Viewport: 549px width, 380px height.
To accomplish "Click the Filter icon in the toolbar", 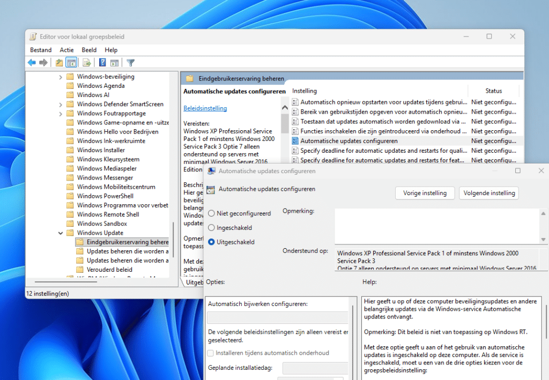I will pos(130,62).
